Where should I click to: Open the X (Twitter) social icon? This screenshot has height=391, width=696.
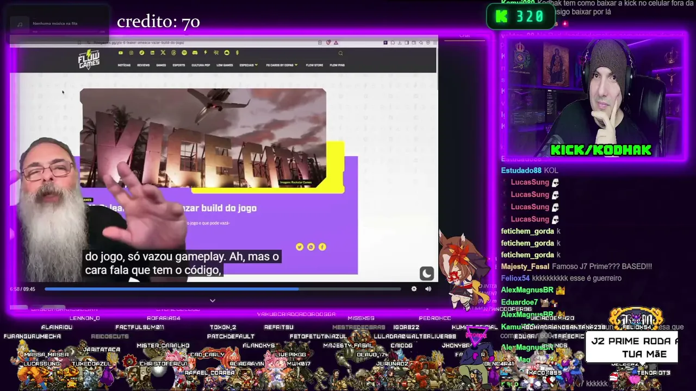click(x=163, y=53)
